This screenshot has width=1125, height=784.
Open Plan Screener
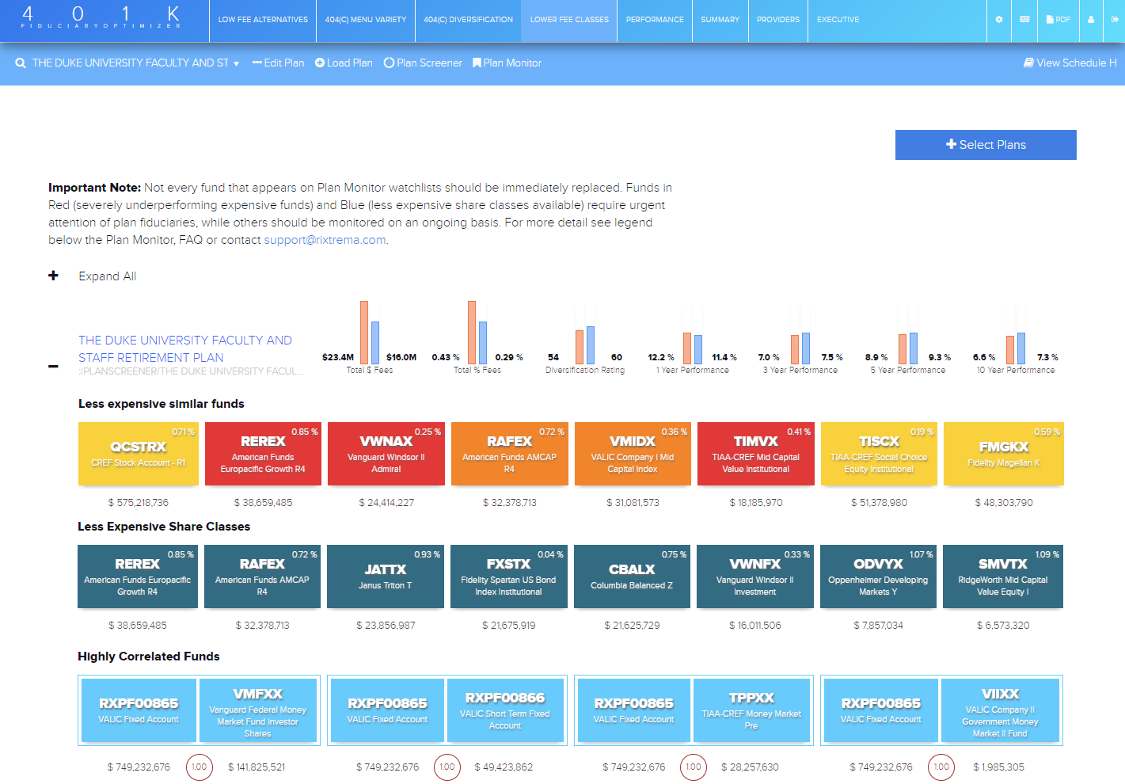(423, 63)
